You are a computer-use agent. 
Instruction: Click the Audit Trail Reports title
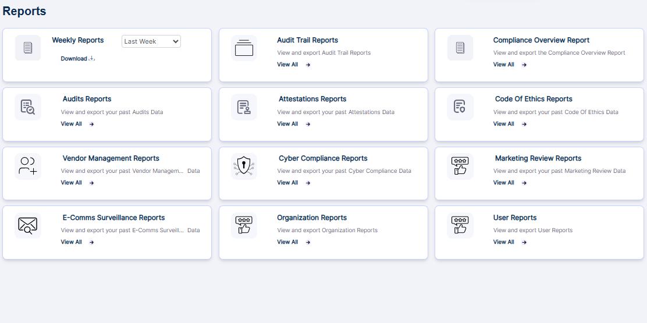click(x=307, y=40)
